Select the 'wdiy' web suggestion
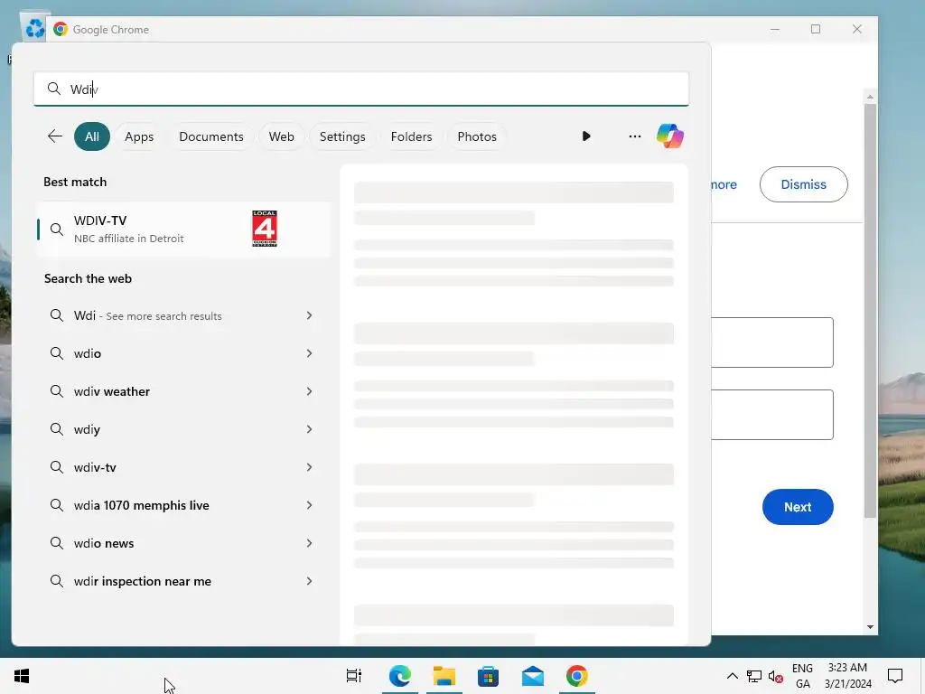Image resolution: width=925 pixels, height=694 pixels. point(87,429)
